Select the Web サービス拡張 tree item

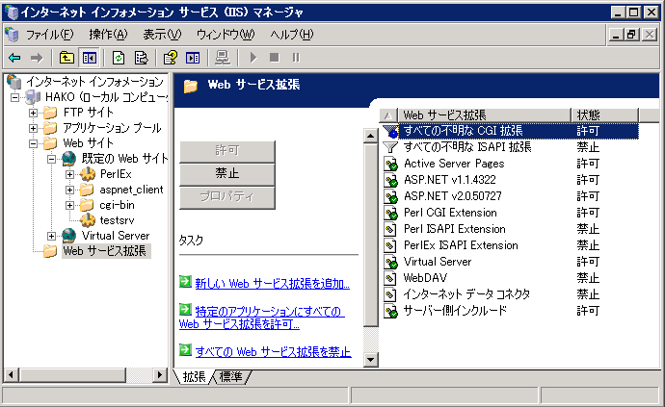[x=105, y=251]
